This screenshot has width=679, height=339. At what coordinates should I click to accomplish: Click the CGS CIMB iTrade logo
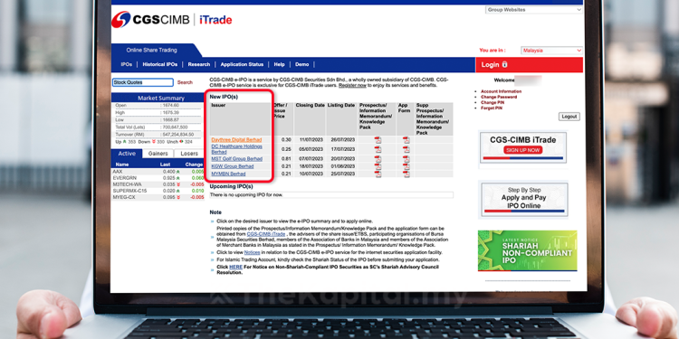[172, 20]
